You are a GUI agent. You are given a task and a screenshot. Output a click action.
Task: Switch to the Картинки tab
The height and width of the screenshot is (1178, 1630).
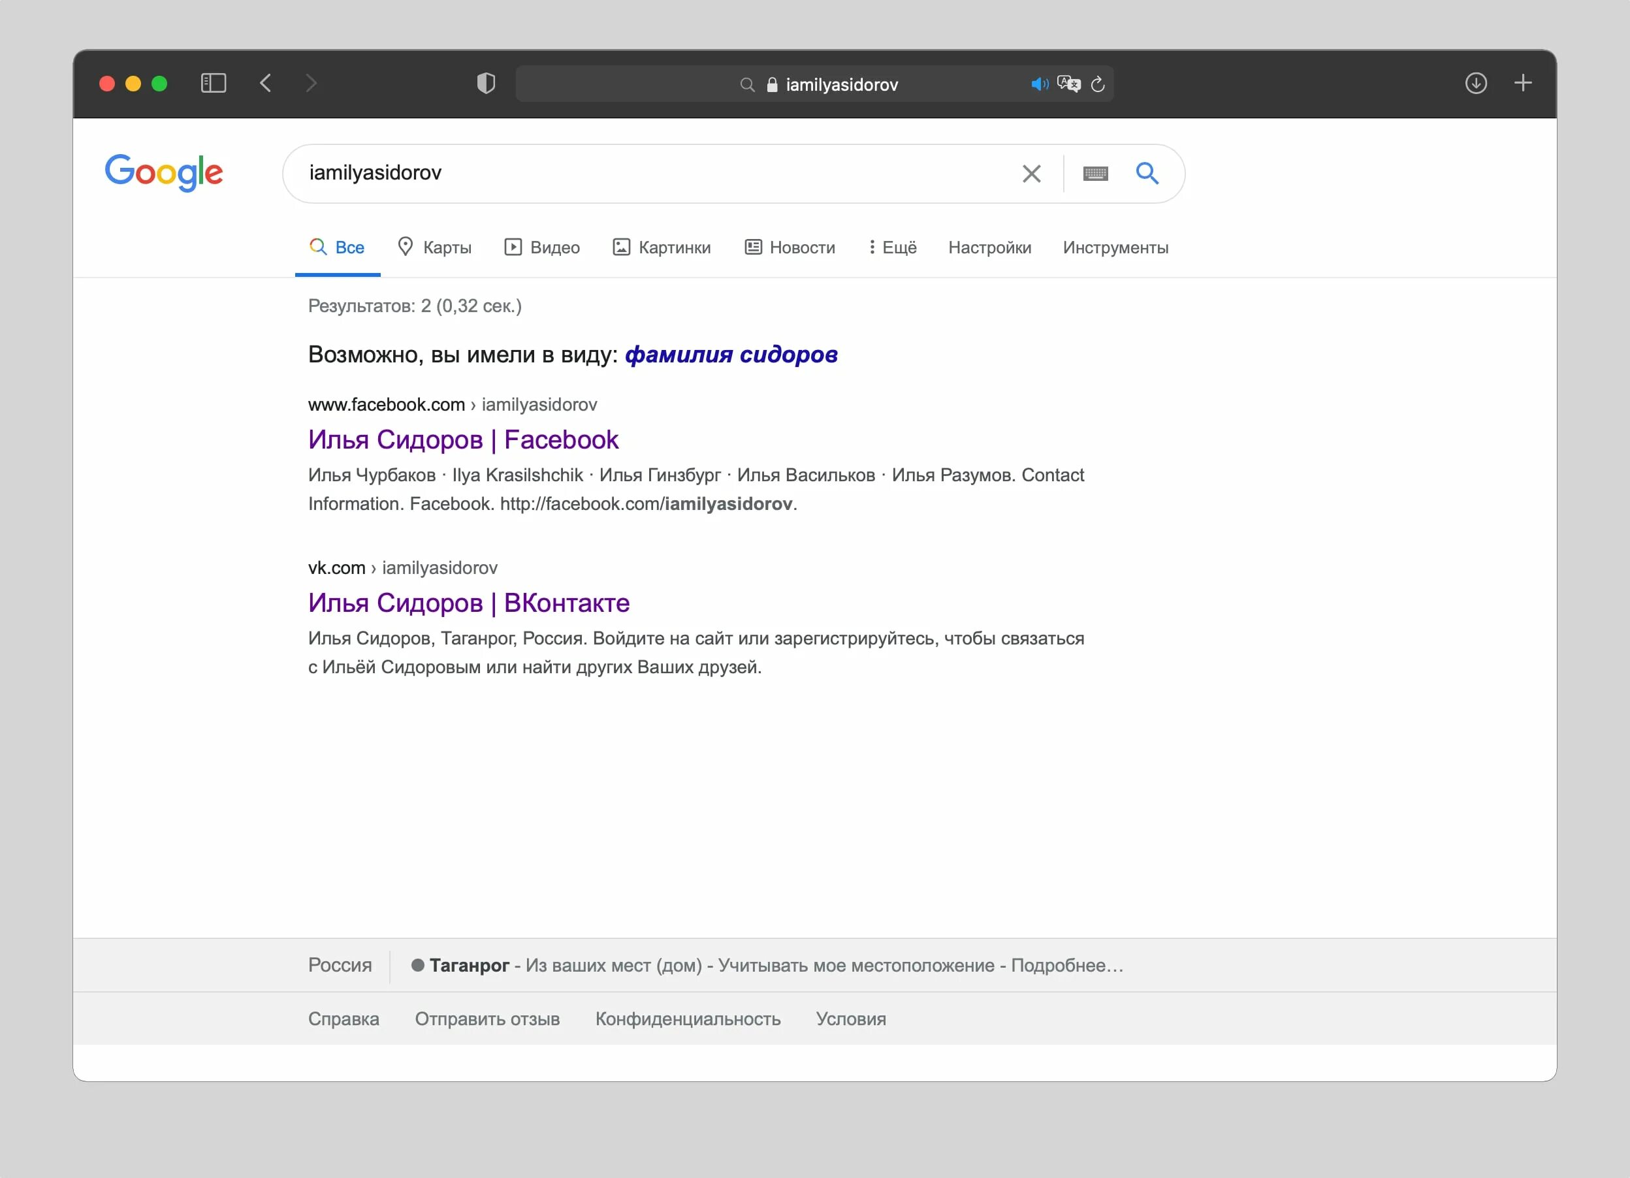(x=661, y=247)
